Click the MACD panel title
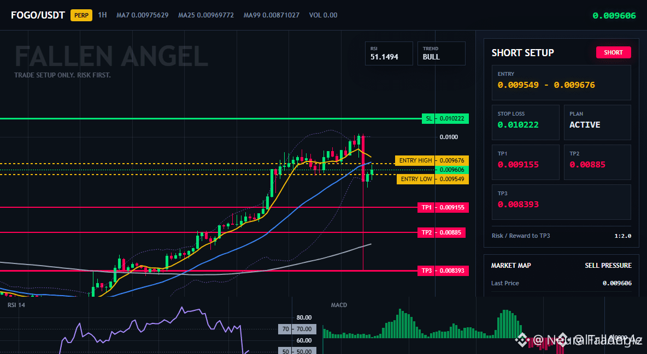This screenshot has width=647, height=354. click(x=339, y=305)
